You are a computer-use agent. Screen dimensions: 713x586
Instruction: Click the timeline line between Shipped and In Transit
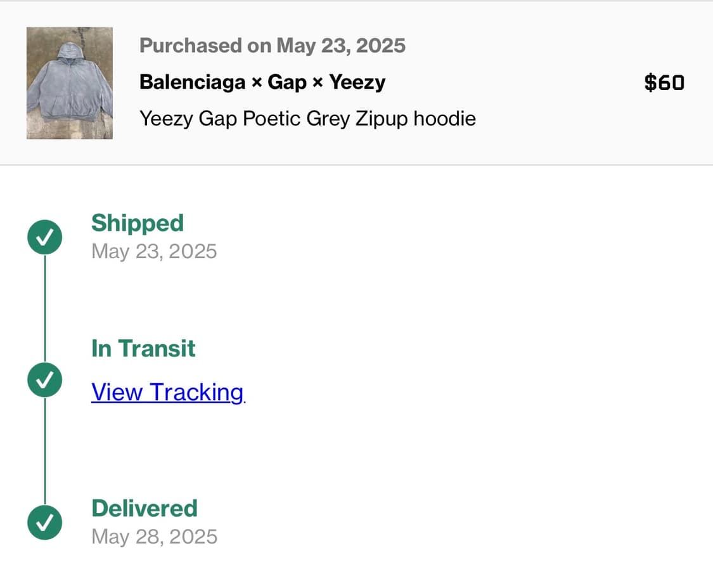pyautogui.click(x=45, y=309)
